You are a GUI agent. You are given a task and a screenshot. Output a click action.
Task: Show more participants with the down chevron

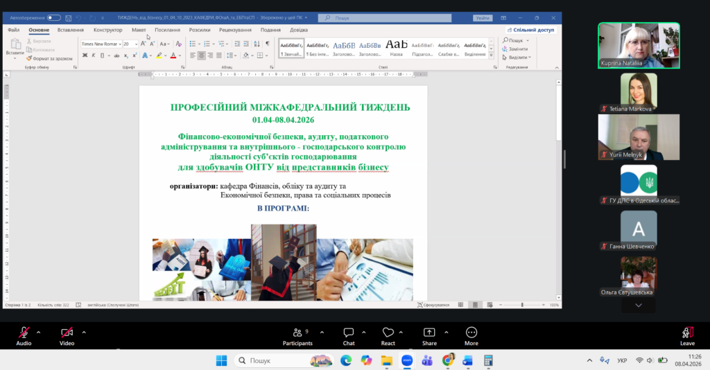tap(639, 306)
